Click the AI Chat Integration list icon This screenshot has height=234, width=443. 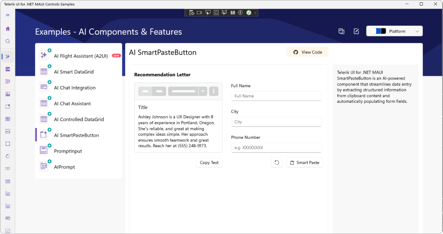44,87
